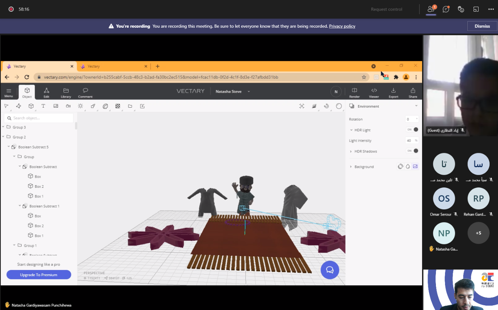Click the import file toolbar icon
The width and height of the screenshot is (498, 310).
point(142,106)
